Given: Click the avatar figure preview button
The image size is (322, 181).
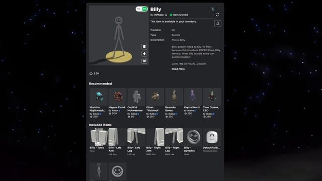Looking at the screenshot, I should click(144, 54).
